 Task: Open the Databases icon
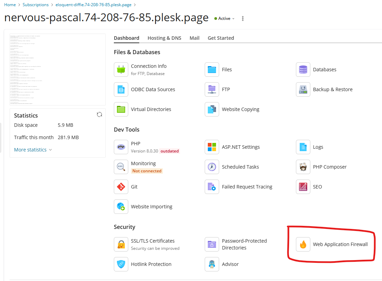pyautogui.click(x=303, y=70)
